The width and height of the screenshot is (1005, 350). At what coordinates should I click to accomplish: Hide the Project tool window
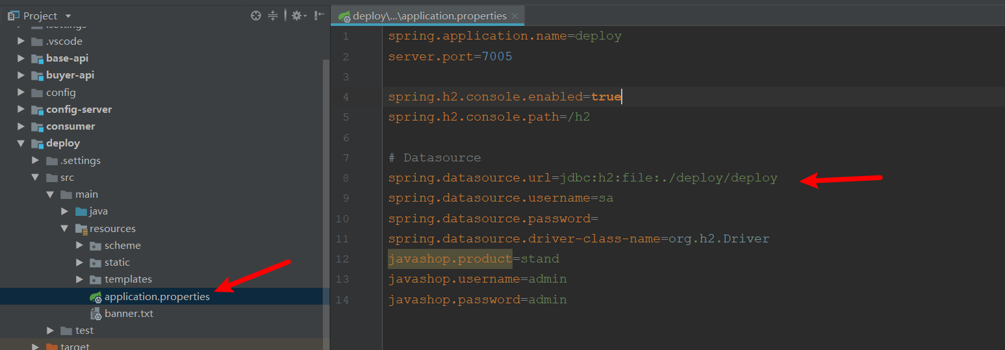319,16
